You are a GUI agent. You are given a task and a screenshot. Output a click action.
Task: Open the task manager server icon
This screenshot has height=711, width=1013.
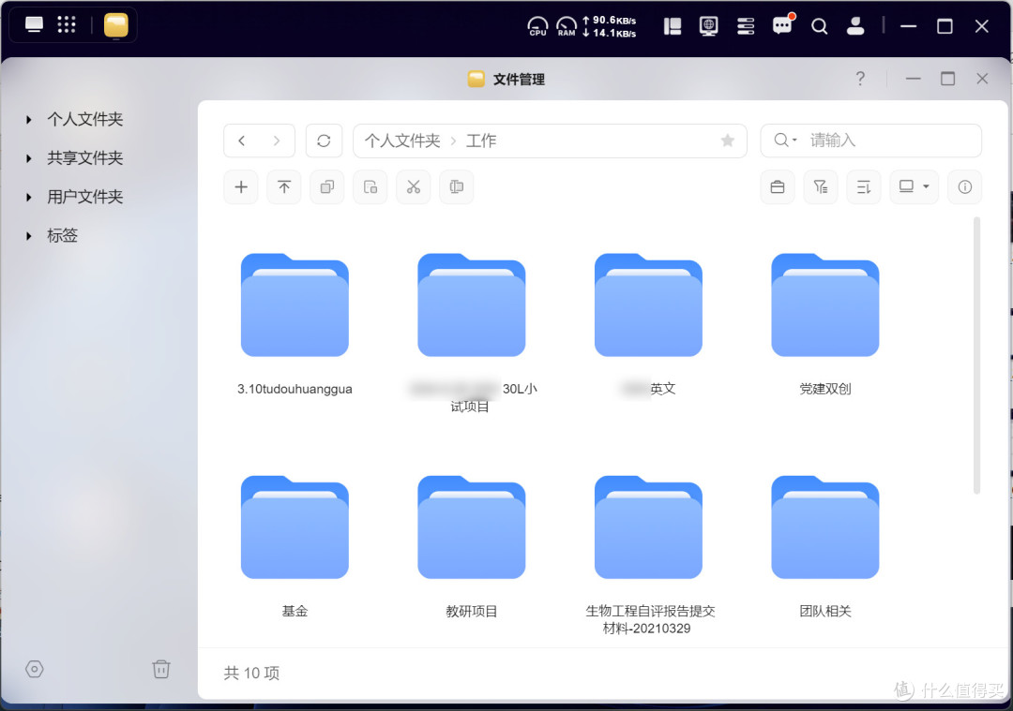pyautogui.click(x=746, y=26)
